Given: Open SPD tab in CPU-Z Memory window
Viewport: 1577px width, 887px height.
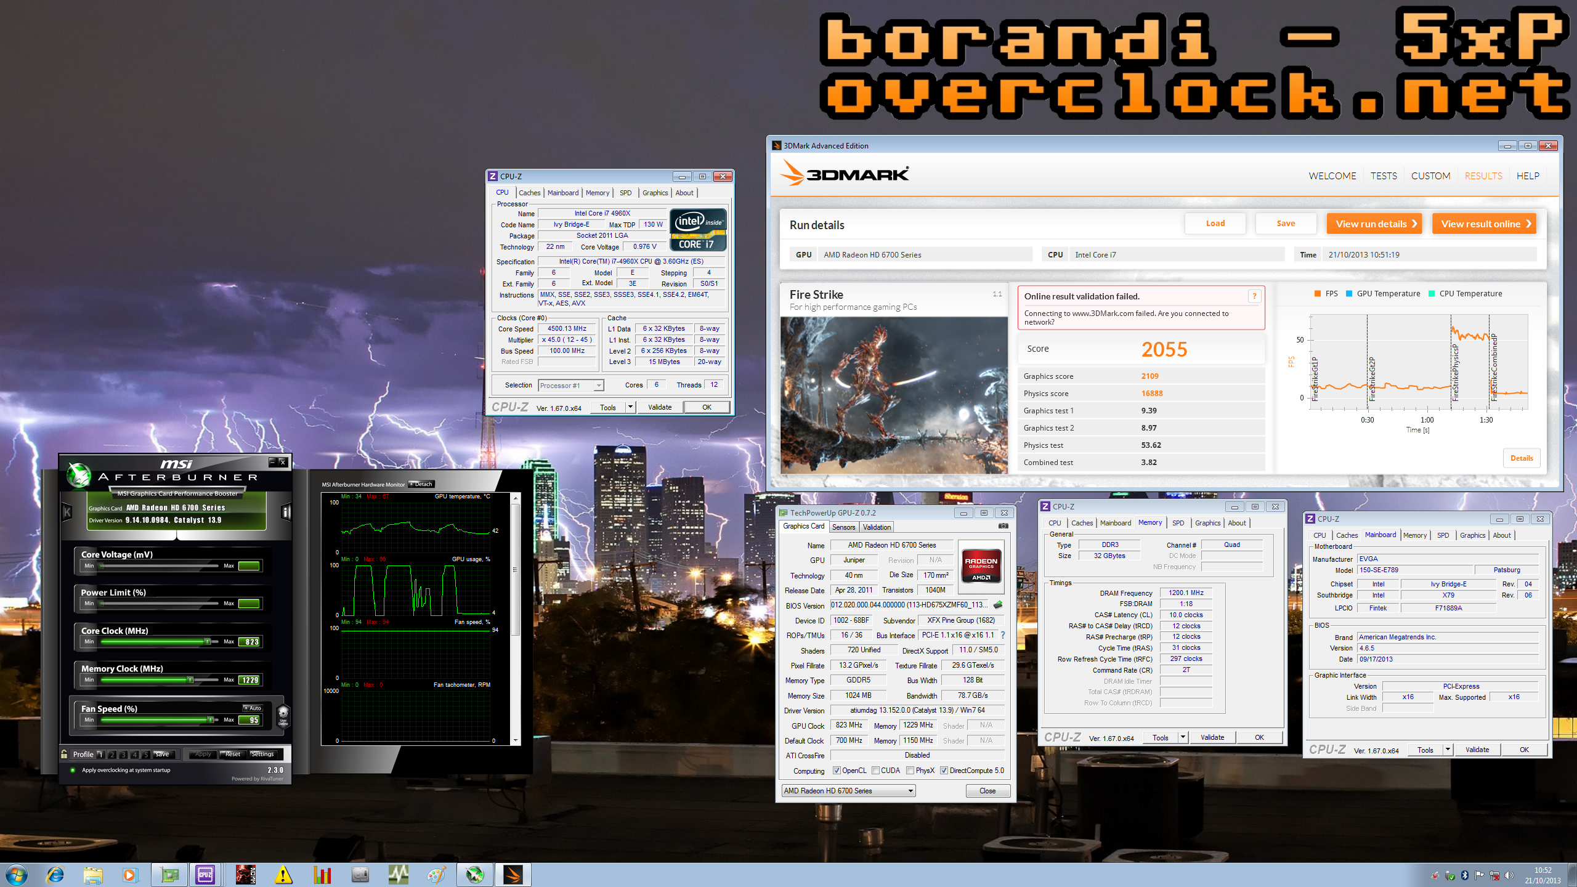Looking at the screenshot, I should coord(1178,523).
